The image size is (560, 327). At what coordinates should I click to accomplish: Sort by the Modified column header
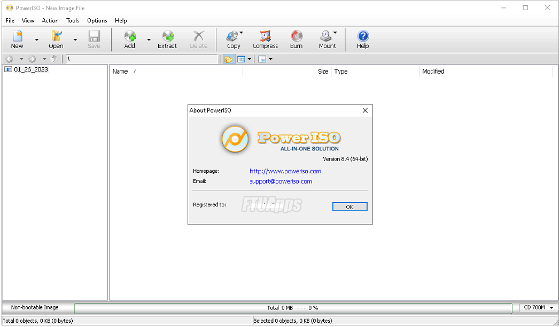click(486, 71)
